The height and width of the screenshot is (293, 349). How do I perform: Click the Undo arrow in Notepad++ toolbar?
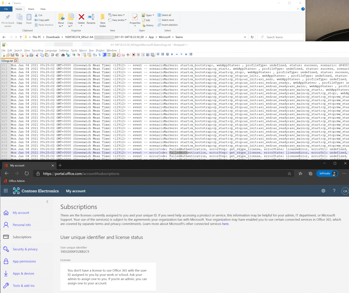tap(52, 55)
